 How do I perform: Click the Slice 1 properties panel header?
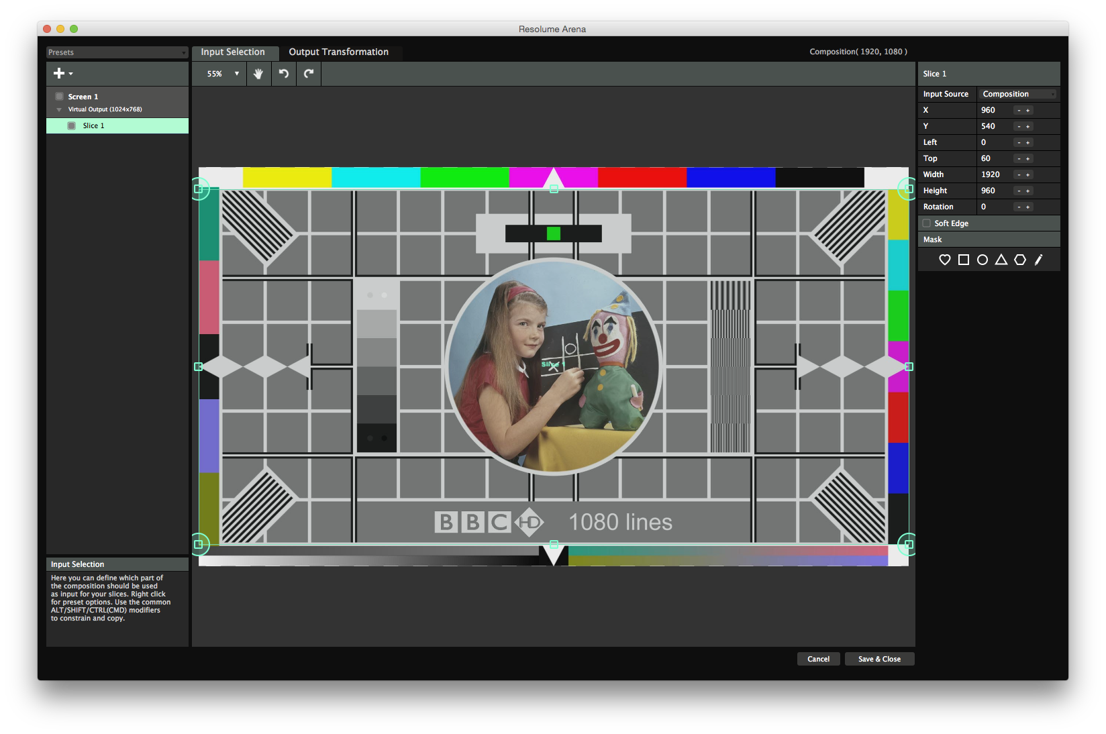989,74
